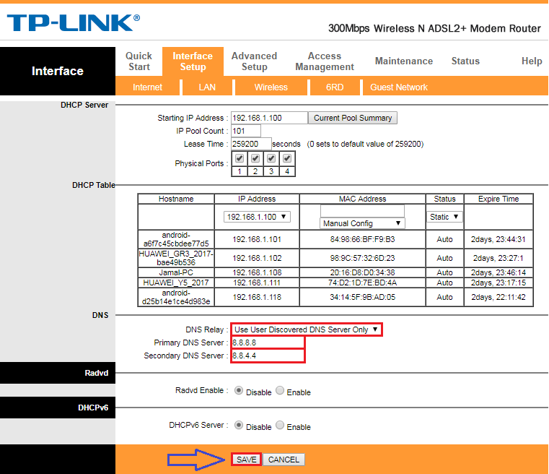Open the Static status dropdown
Image resolution: width=549 pixels, height=474 pixels.
pyautogui.click(x=444, y=217)
